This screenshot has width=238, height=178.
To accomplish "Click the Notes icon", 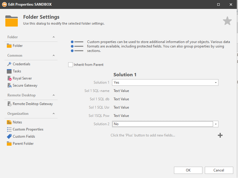I will [x=9, y=122].
